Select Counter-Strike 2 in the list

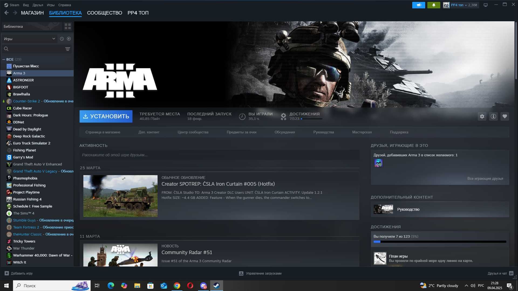point(37,101)
